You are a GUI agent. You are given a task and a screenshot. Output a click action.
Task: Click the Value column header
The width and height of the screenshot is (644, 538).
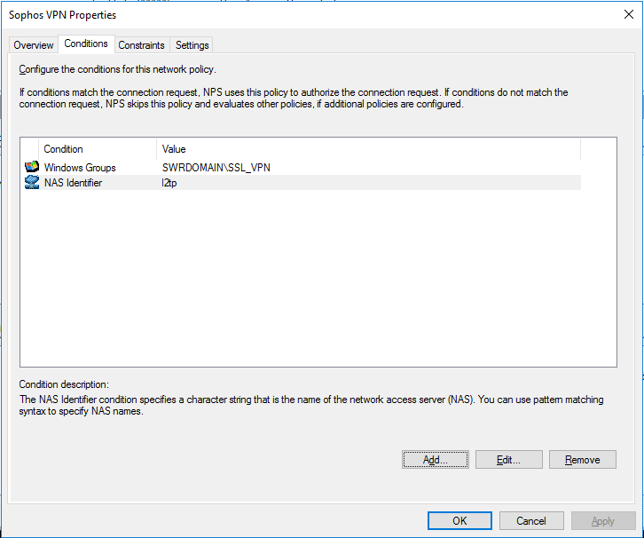pos(368,149)
